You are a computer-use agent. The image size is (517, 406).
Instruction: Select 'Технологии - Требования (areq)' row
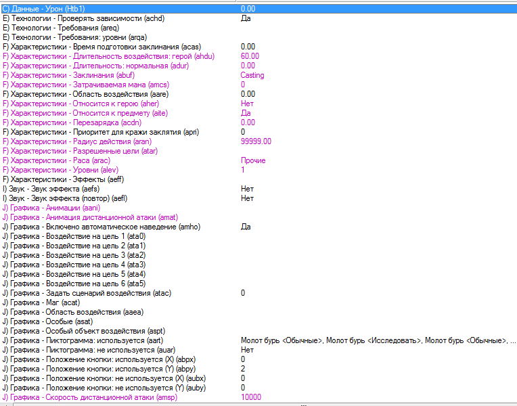pos(258,28)
